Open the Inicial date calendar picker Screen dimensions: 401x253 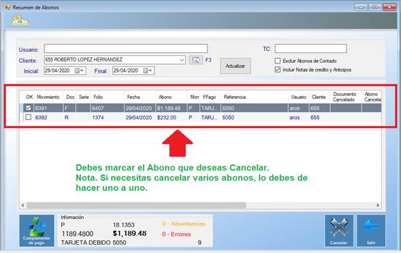(x=79, y=71)
